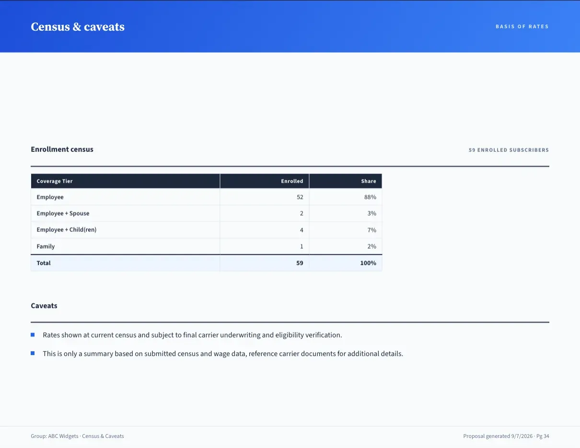Click the caveat about submitted census and wage data
This screenshot has height=448, width=580.
click(x=223, y=354)
